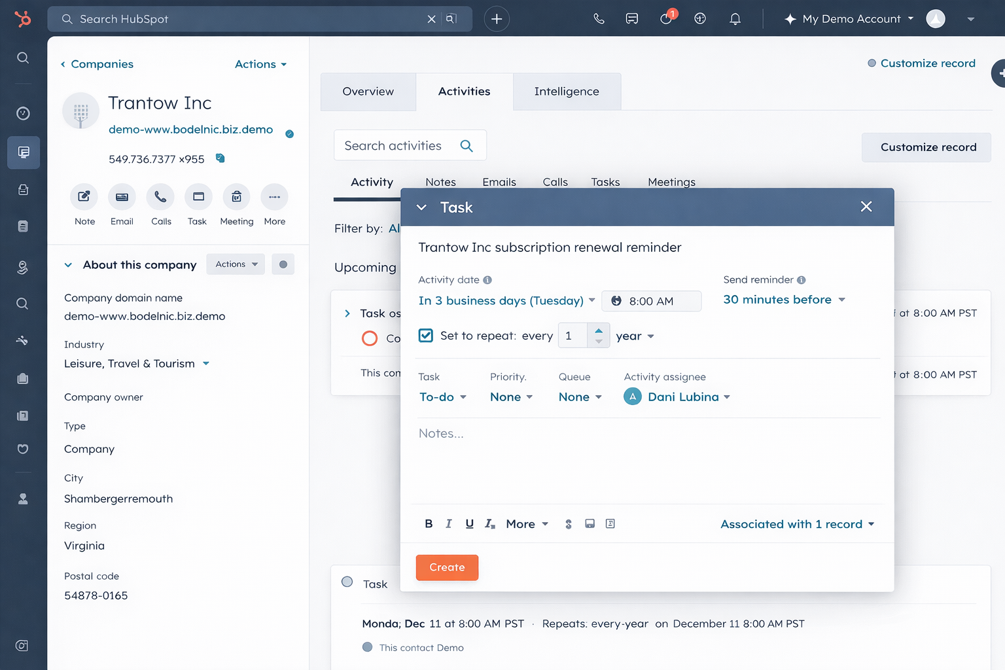Screen dimensions: 1005x670
Task: Click the Note icon for Trantow Inc
Action: pos(84,197)
